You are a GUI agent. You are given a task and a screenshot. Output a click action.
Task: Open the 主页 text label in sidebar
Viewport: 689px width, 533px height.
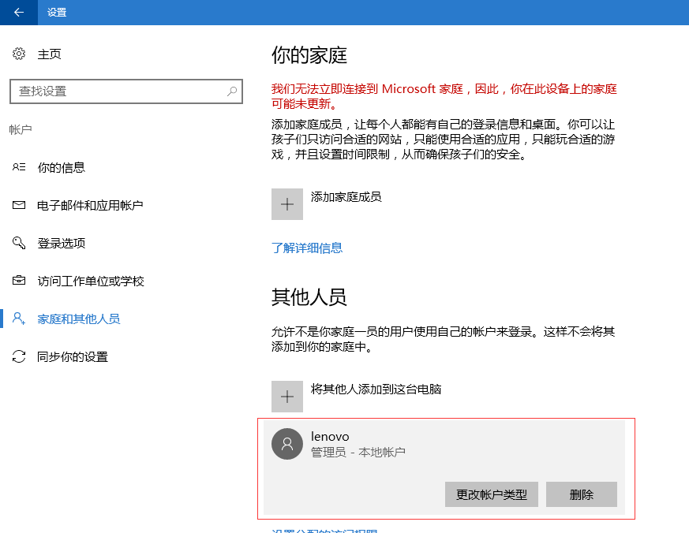pyautogui.click(x=50, y=54)
